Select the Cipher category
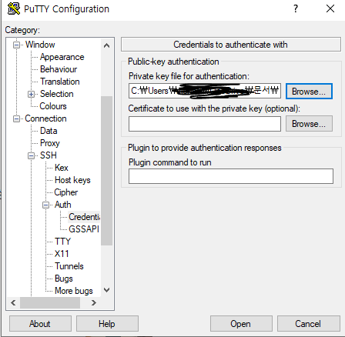The width and height of the screenshot is (345, 337). coord(66,192)
